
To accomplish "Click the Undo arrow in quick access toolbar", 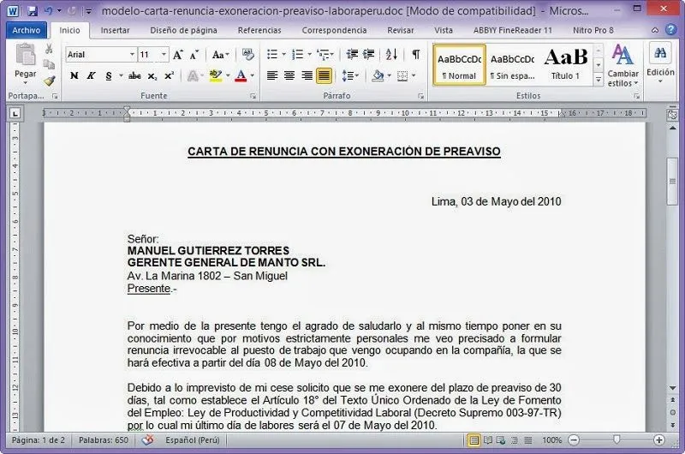I will point(48,10).
